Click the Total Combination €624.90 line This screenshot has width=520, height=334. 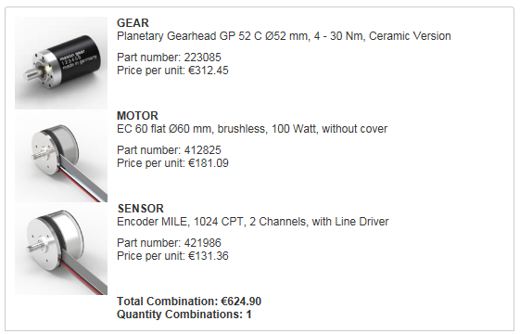pyautogui.click(x=189, y=302)
